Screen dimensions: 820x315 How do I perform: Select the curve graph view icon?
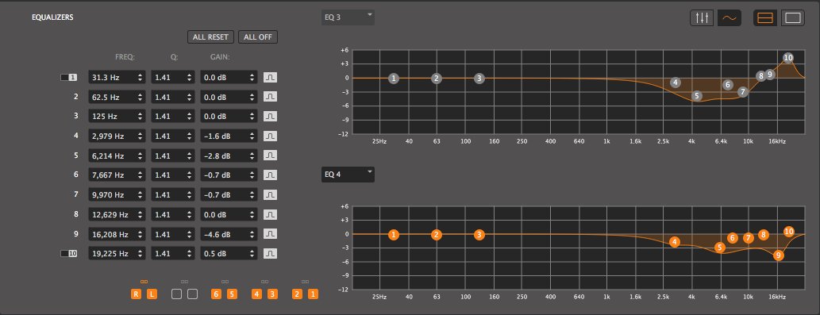click(x=730, y=17)
